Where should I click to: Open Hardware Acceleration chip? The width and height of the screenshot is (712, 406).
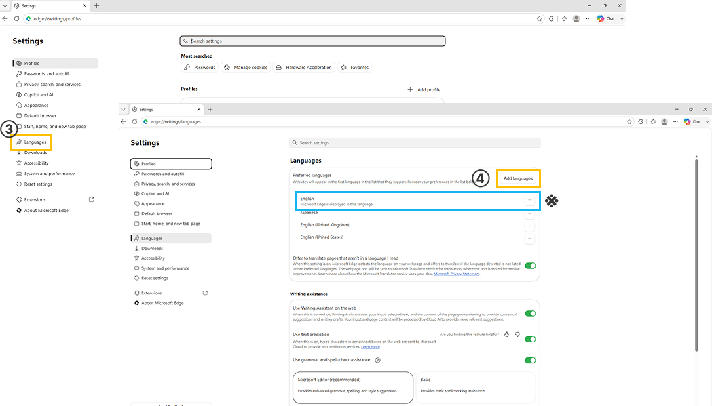(304, 68)
